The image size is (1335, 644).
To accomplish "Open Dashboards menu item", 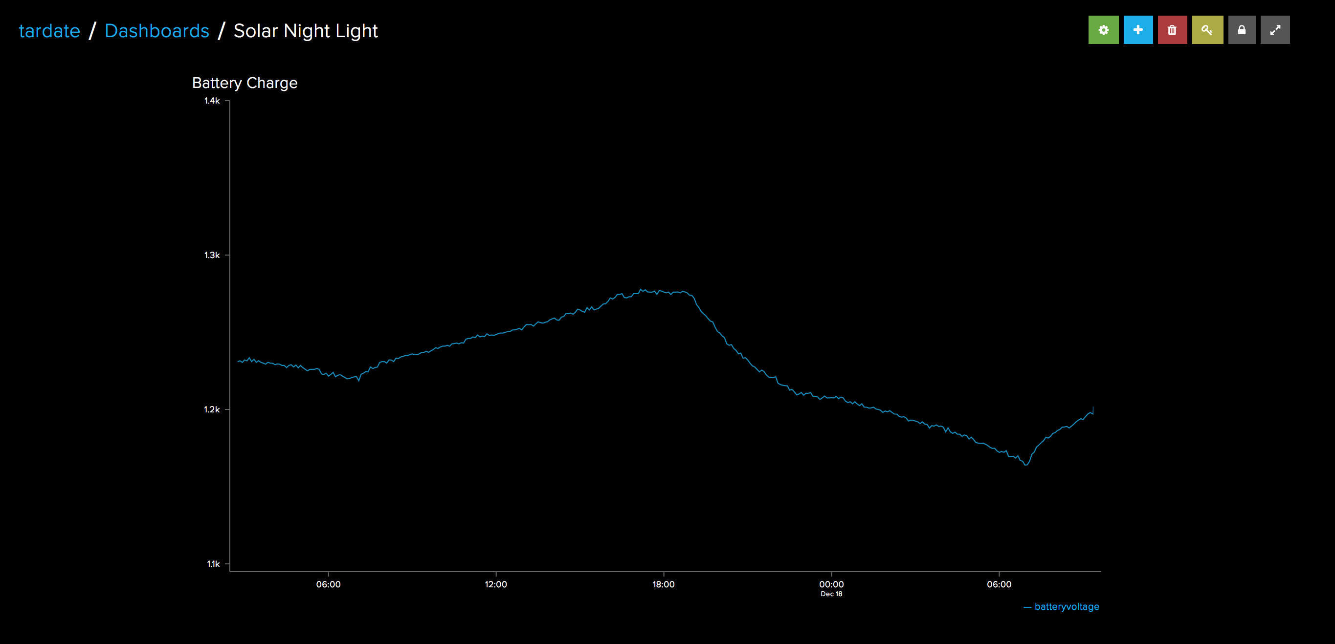I will (156, 30).
